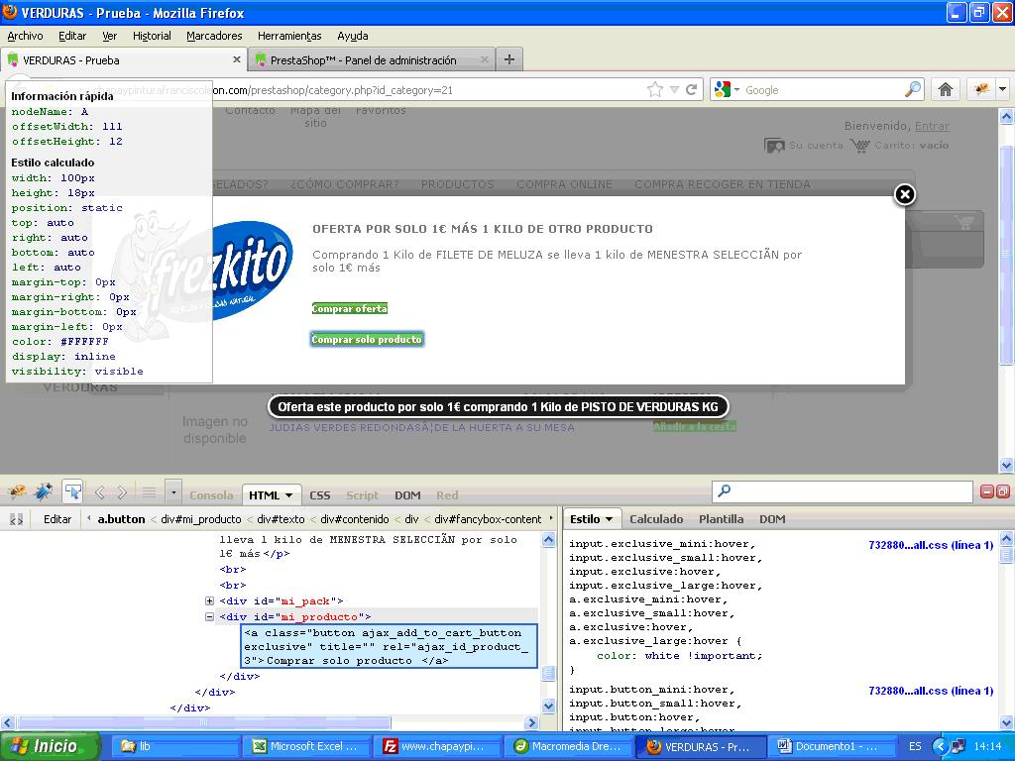Detach Firebug into a new window
This screenshot has height=761, width=1015.
click(1002, 491)
